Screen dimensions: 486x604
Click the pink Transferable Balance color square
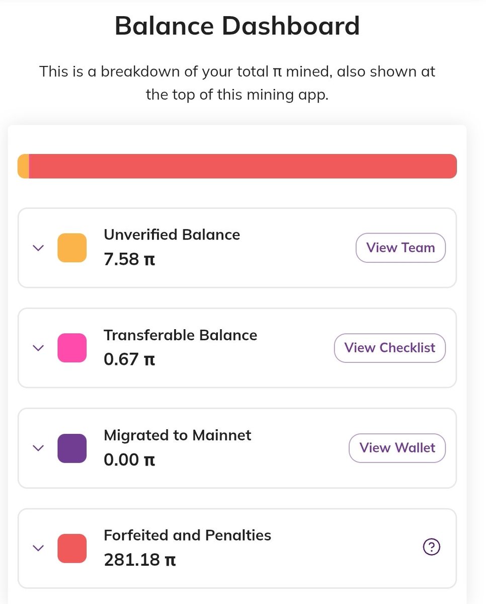tap(72, 348)
